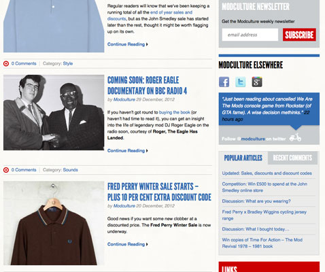Open Coming Soon Roger Eagle documentary headline
Screen dimensions: 325x272
147,86
